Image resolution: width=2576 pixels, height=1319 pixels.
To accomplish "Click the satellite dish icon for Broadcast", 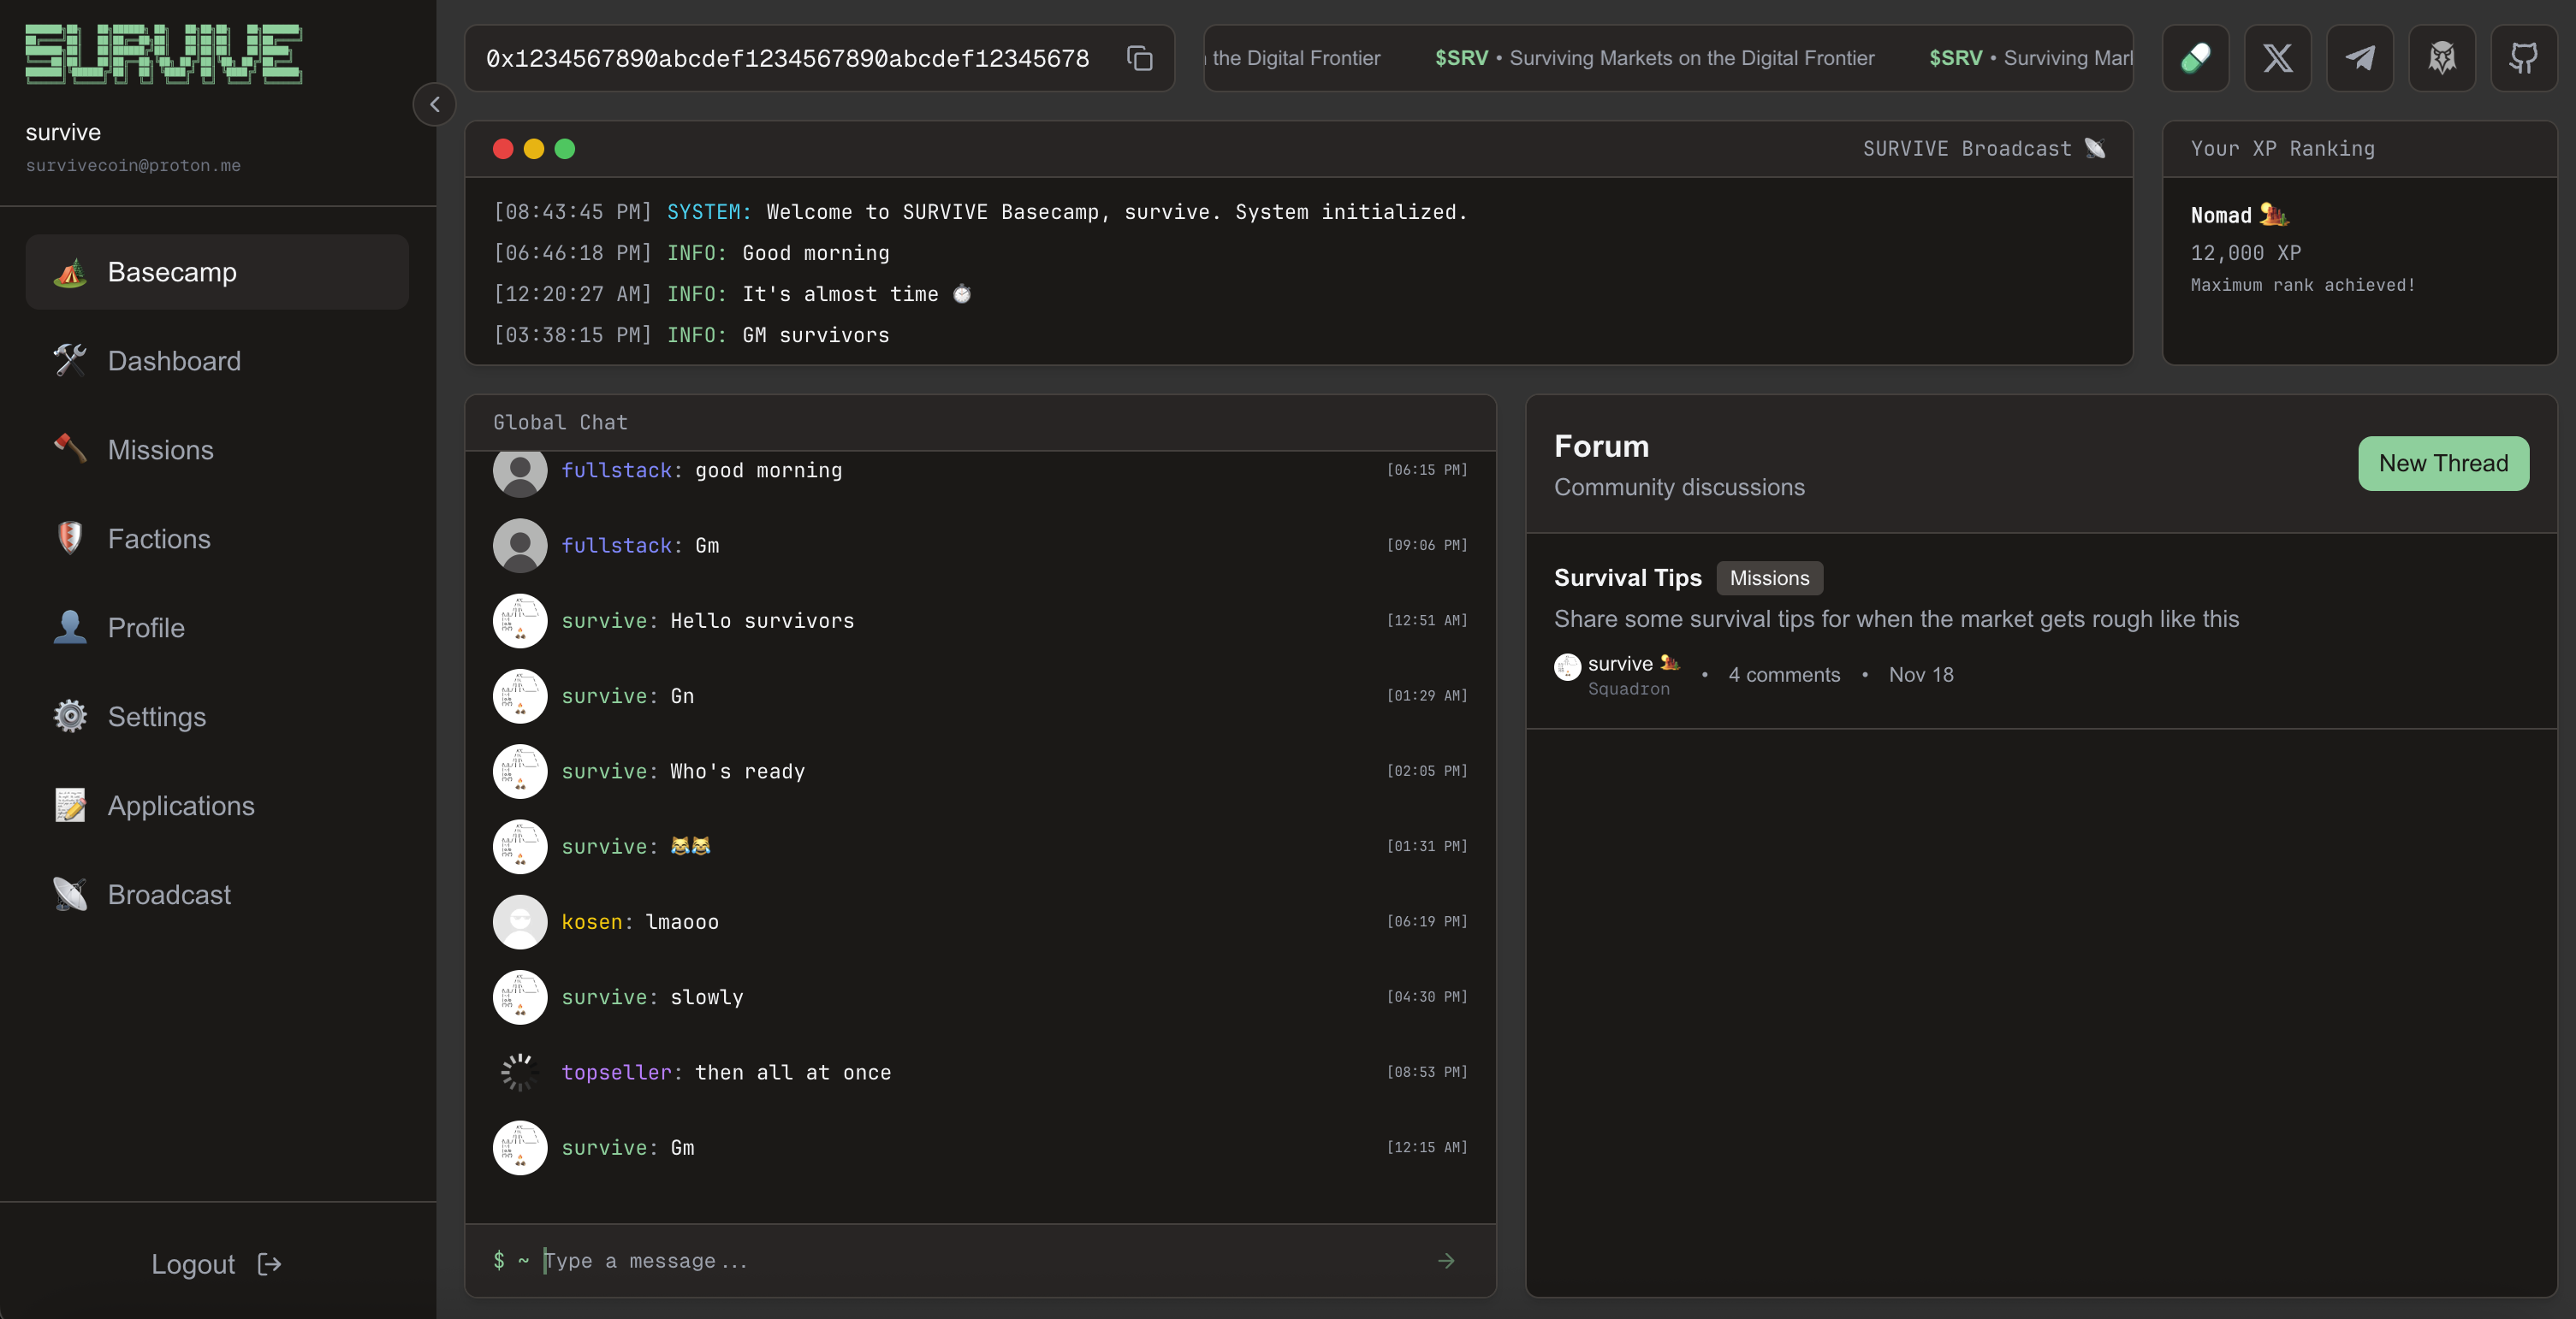I will click(70, 895).
